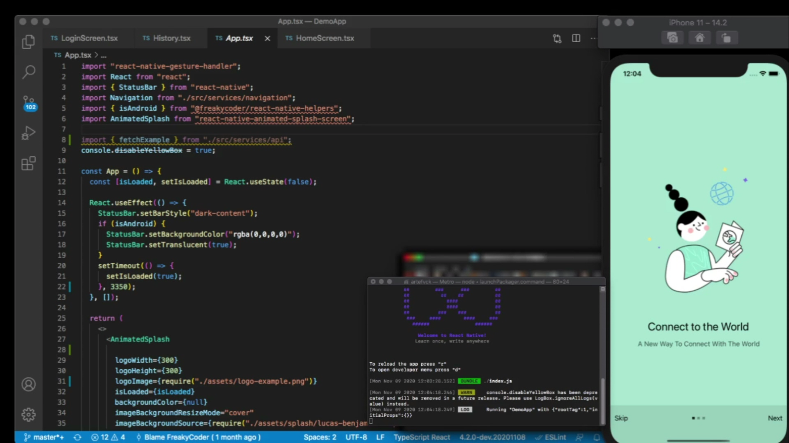Screen dimensions: 789x443
Task: Click the 'fetchExample' import on line 8
Action: (x=144, y=140)
